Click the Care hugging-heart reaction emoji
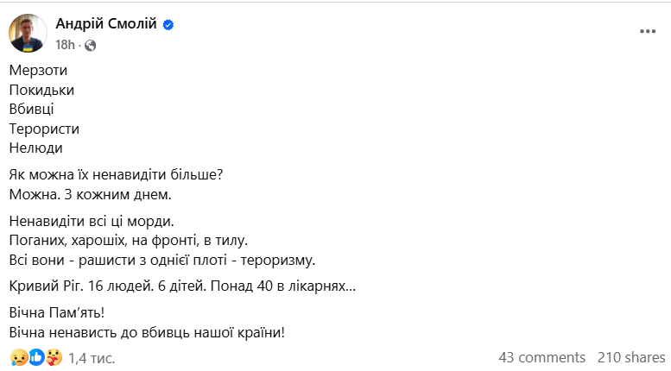 pos(54,356)
